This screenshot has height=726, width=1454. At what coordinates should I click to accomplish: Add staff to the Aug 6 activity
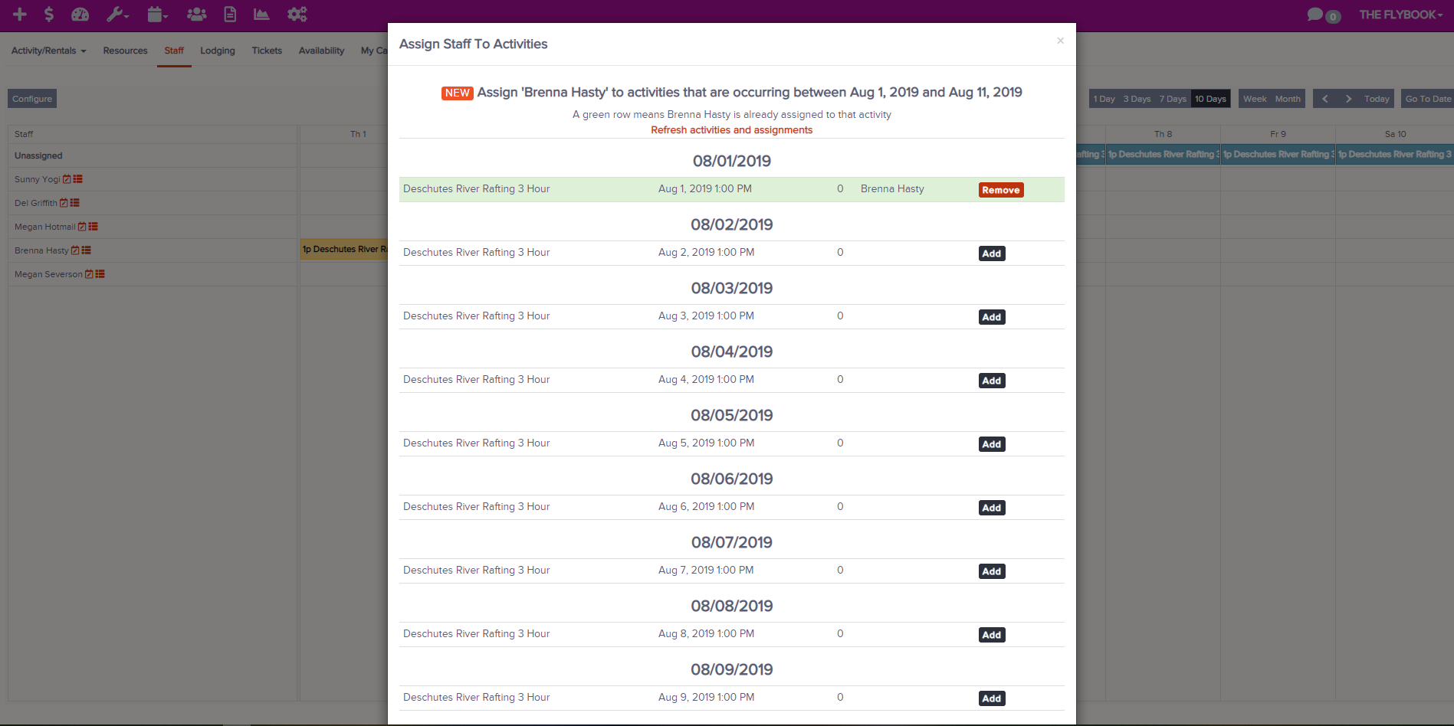pyautogui.click(x=992, y=508)
